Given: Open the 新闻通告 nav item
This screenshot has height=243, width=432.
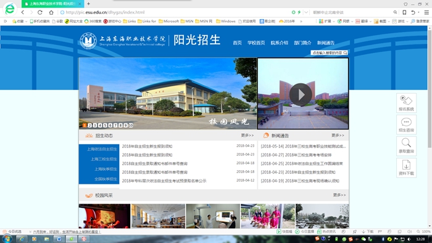Looking at the screenshot, I should [x=326, y=43].
